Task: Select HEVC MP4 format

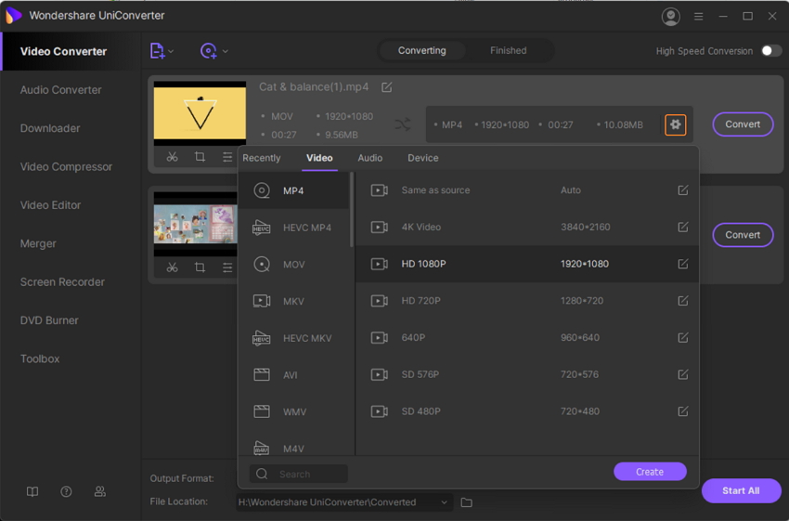Action: coord(294,228)
